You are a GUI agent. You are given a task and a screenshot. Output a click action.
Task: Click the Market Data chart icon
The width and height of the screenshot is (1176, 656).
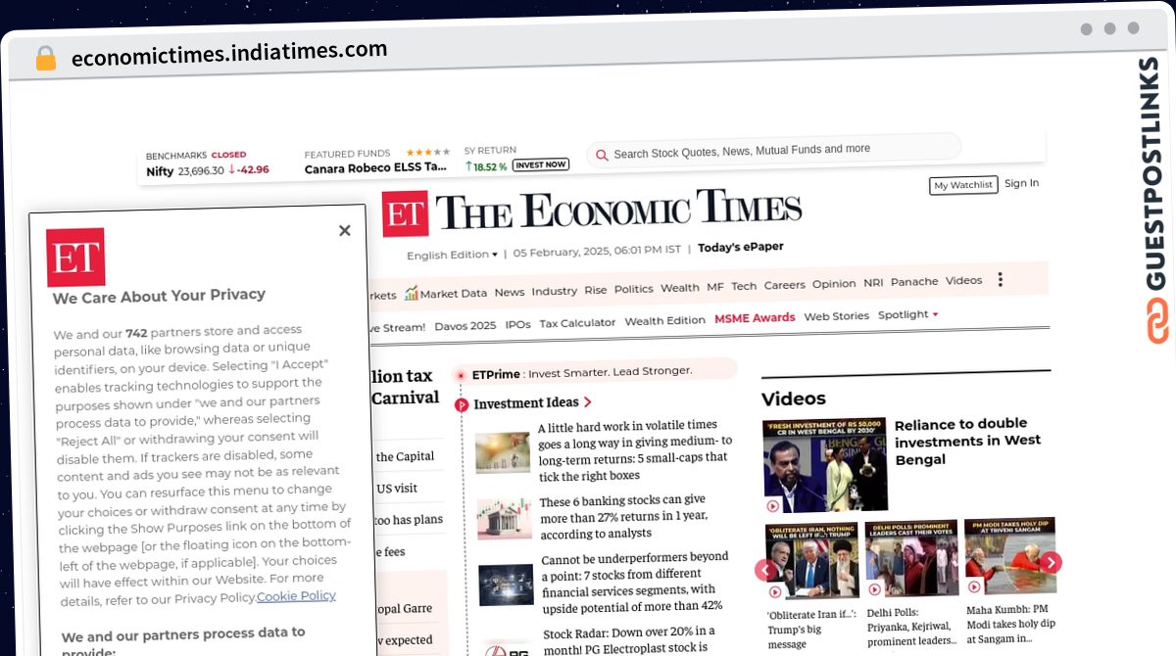point(412,293)
